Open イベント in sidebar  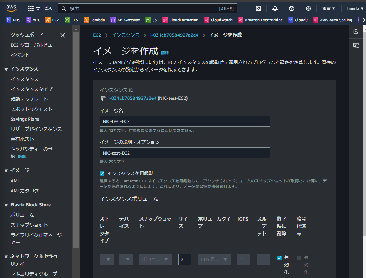(20, 55)
